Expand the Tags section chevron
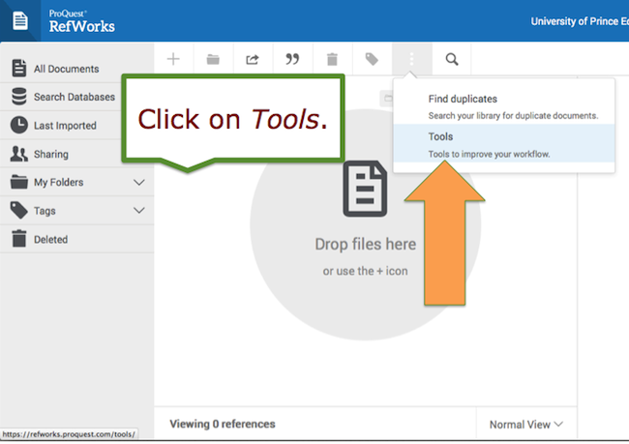Viewport: 629px width, 444px height. click(x=138, y=211)
